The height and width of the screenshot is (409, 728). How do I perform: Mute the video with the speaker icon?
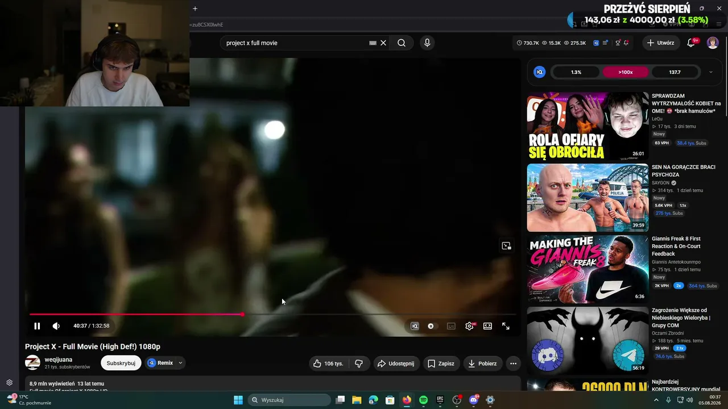[x=56, y=326]
